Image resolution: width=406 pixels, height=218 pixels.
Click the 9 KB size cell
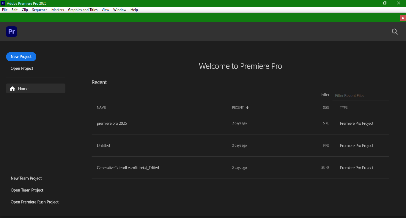pyautogui.click(x=326, y=145)
